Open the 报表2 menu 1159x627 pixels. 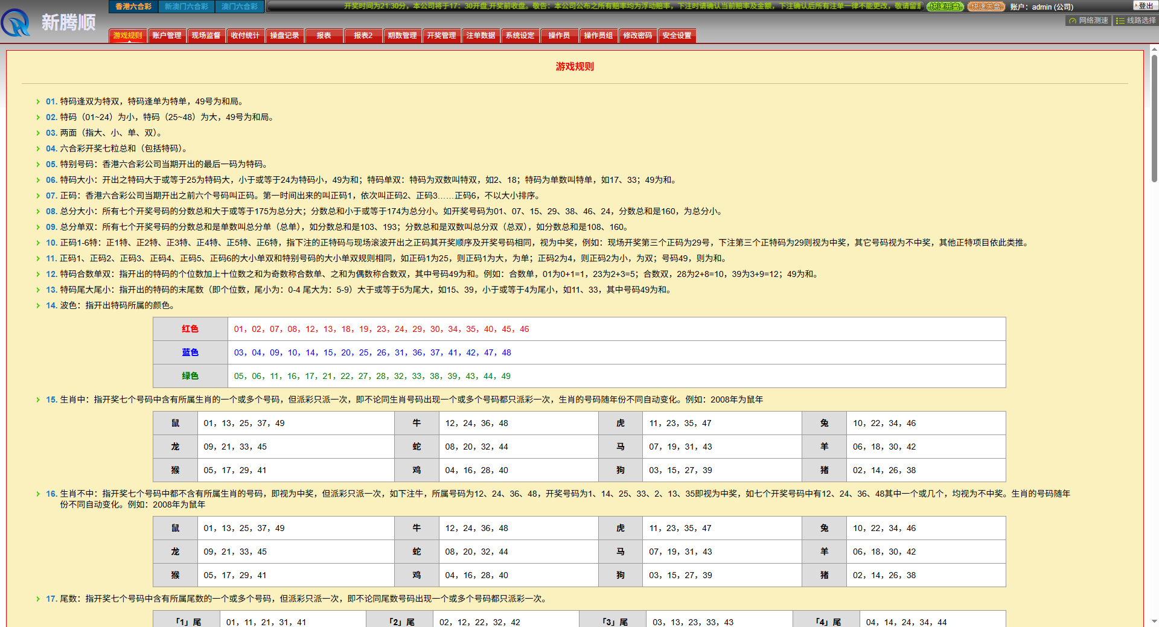(x=363, y=36)
